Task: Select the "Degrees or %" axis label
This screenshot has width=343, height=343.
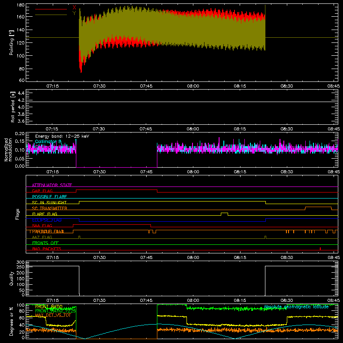Action: (x=12, y=321)
